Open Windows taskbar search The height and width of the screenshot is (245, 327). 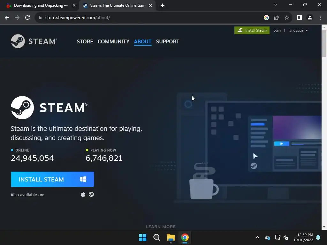click(x=156, y=237)
